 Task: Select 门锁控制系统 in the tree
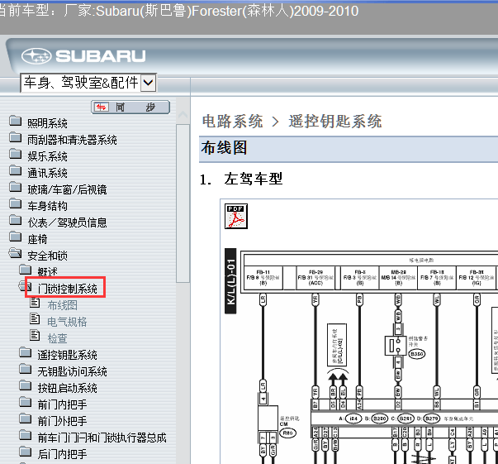click(x=67, y=289)
